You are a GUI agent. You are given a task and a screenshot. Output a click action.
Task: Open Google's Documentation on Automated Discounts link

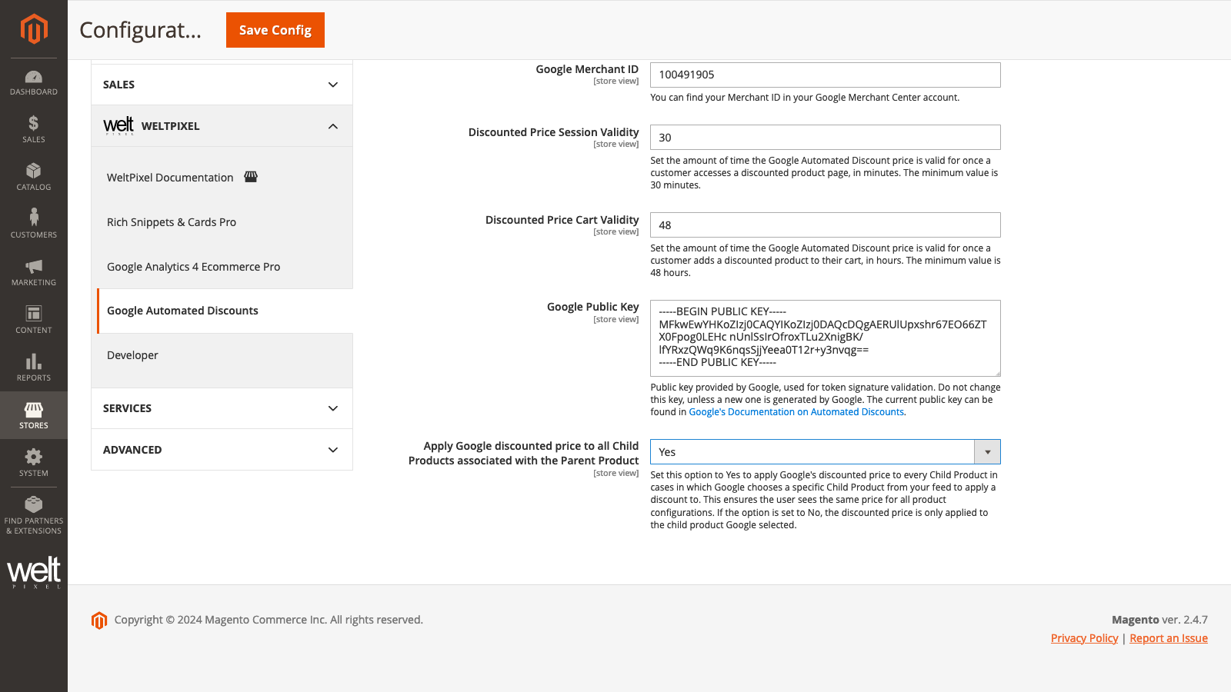[x=796, y=412]
